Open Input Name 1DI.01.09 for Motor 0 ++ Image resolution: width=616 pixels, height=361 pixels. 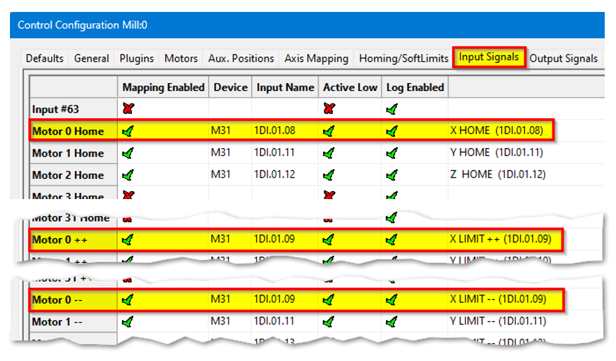click(x=274, y=240)
